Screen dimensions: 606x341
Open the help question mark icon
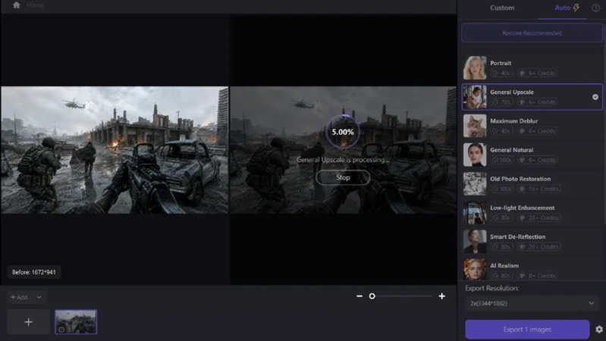click(x=595, y=8)
